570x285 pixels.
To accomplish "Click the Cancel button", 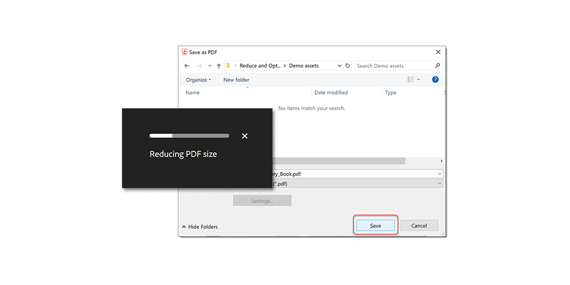I will coord(419,226).
